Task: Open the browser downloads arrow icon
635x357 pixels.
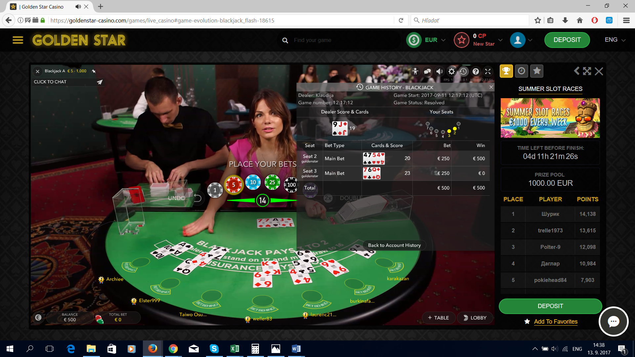Action: click(565, 20)
